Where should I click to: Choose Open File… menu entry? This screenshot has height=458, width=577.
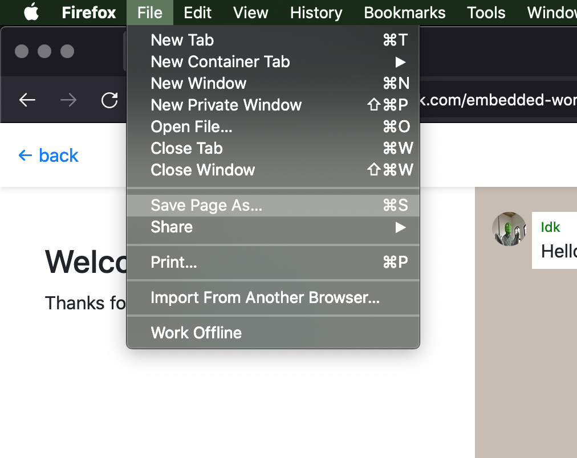point(273,127)
